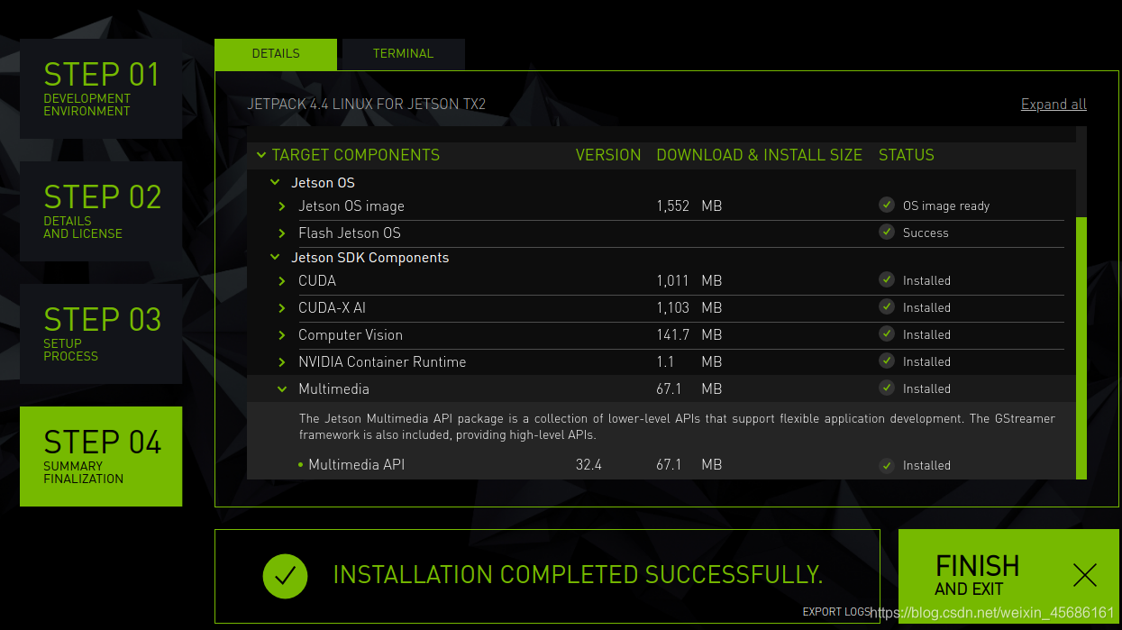The height and width of the screenshot is (630, 1122).
Task: Click the Container Runtime size 1.1 MB
Action: 689,362
